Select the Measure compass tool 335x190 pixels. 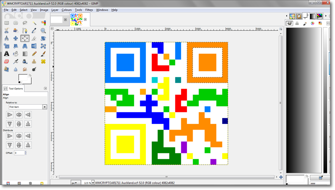pyautogui.click(x=7, y=38)
